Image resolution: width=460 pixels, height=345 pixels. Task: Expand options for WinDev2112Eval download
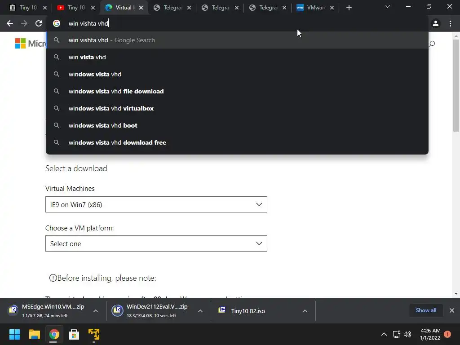tap(200, 311)
